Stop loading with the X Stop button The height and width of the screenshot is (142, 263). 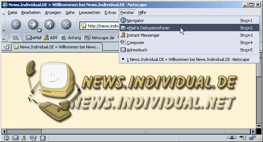pos(66,25)
